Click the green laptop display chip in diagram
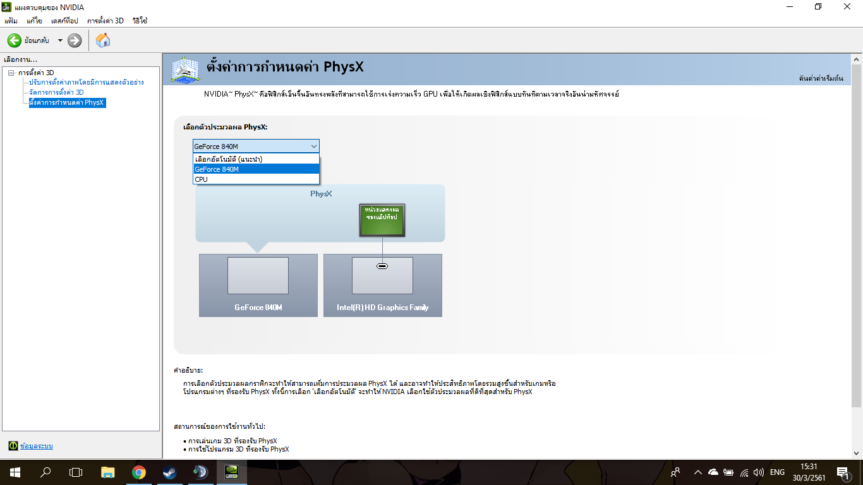Screen dimensions: 863x485 (x=382, y=220)
